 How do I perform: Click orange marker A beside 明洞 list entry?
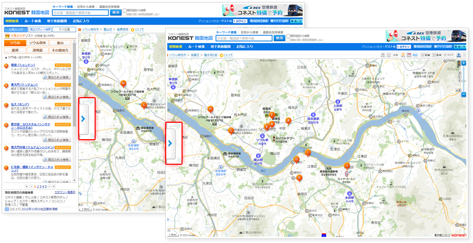pos(6,65)
